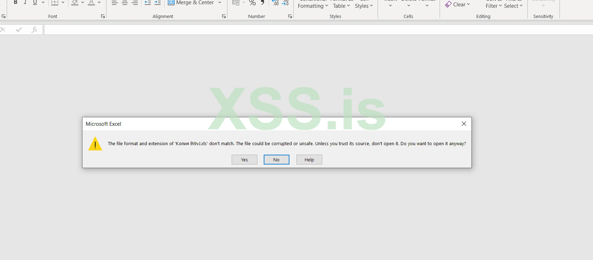Open Conditional Formatting menu
Viewport: 593px width, 260px height.
[313, 4]
